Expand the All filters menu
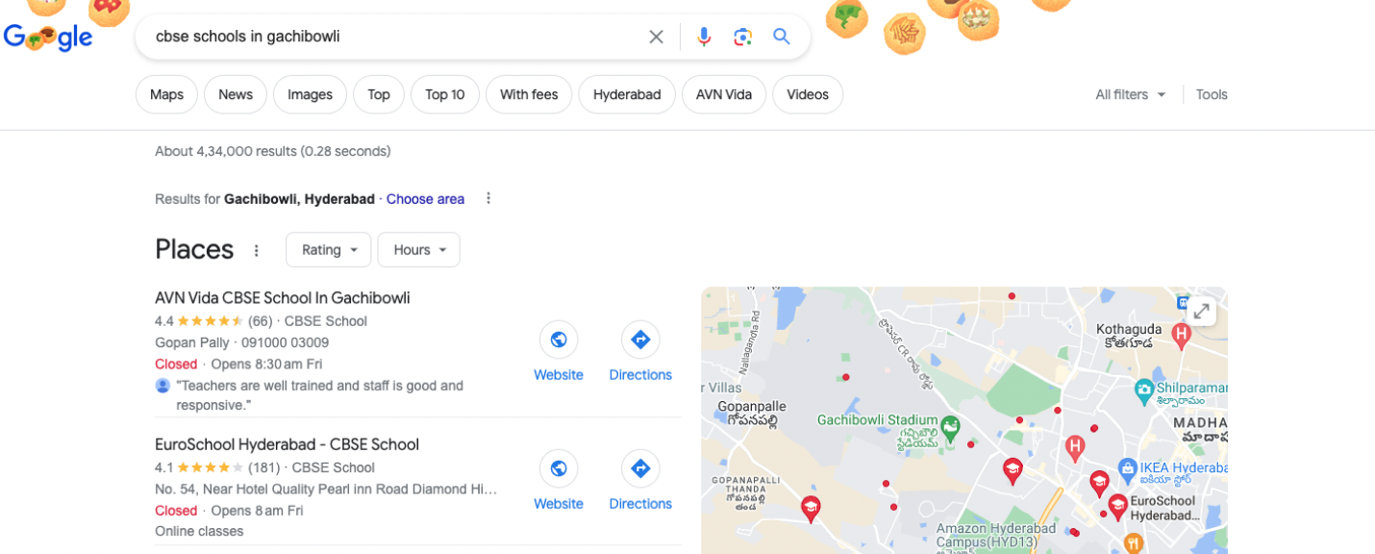This screenshot has width=1375, height=554. tap(1129, 94)
